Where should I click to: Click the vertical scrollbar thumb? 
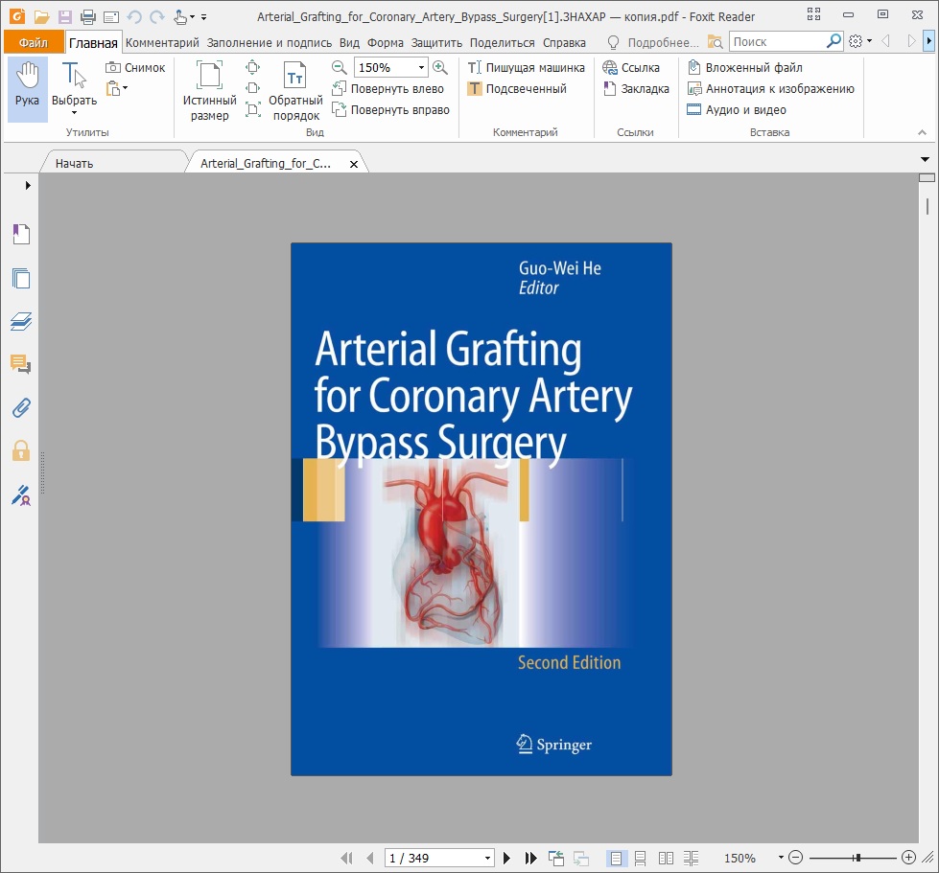coord(927,206)
